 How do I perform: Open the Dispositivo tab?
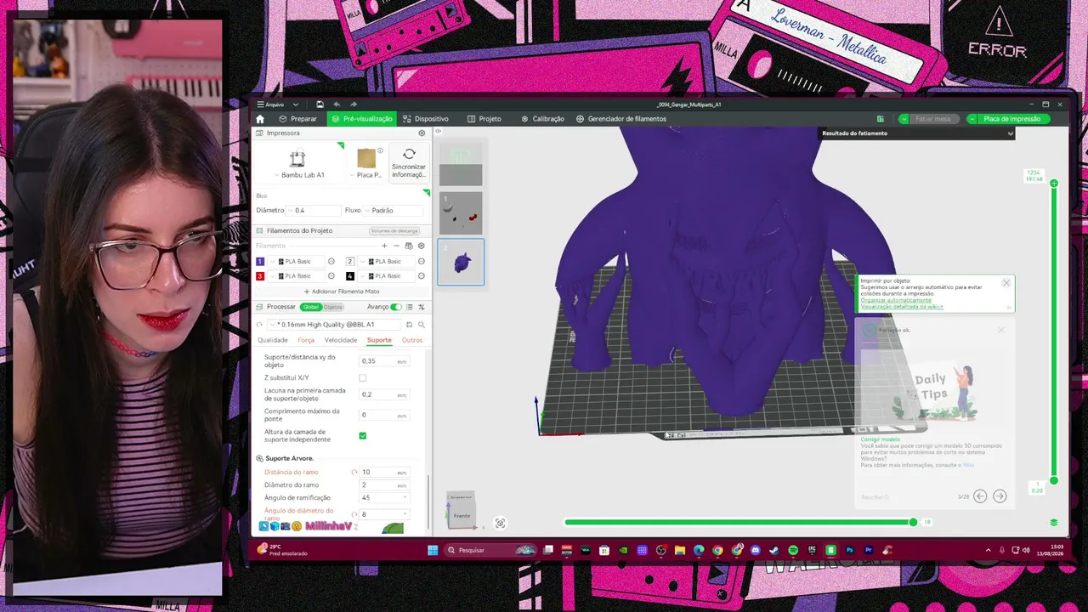click(426, 119)
